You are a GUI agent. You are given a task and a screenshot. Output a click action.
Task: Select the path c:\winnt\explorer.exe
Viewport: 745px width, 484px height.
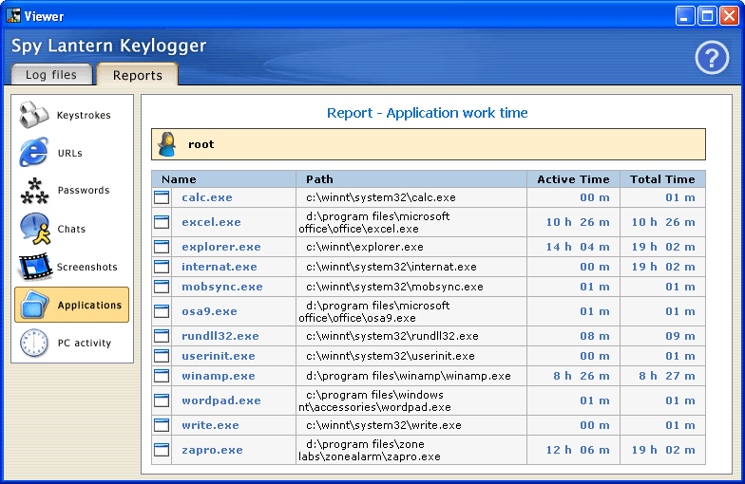pos(365,247)
